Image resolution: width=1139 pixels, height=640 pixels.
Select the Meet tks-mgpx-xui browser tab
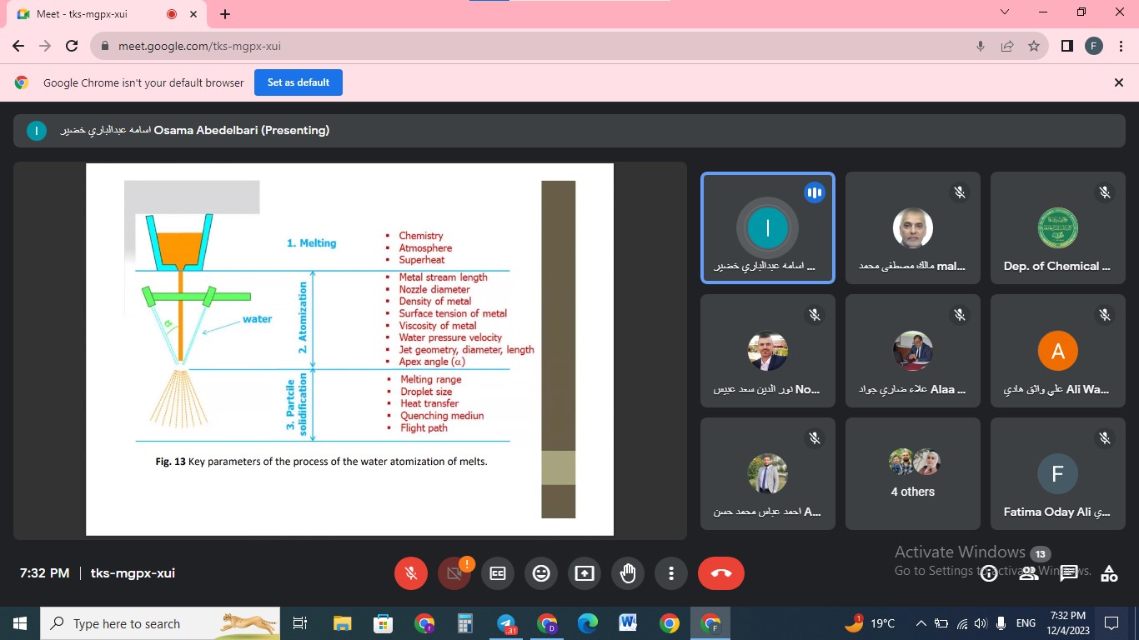click(92, 14)
